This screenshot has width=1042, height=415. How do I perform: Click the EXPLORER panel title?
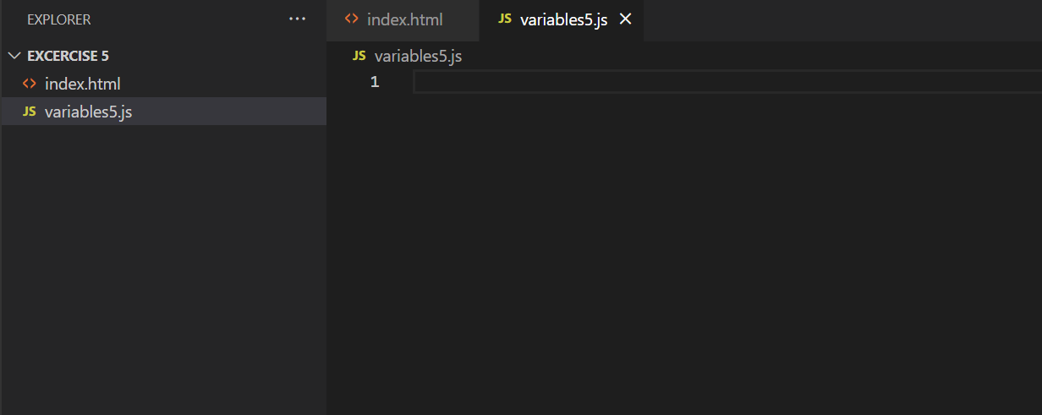(x=59, y=19)
